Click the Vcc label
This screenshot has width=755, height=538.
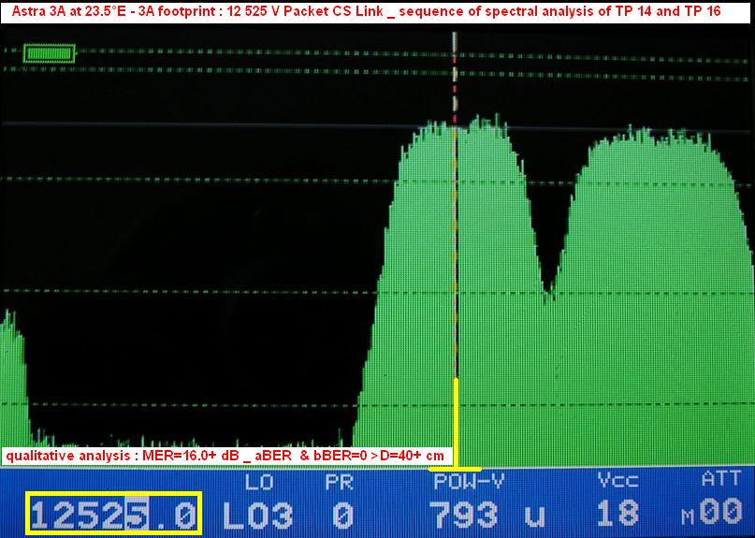618,482
